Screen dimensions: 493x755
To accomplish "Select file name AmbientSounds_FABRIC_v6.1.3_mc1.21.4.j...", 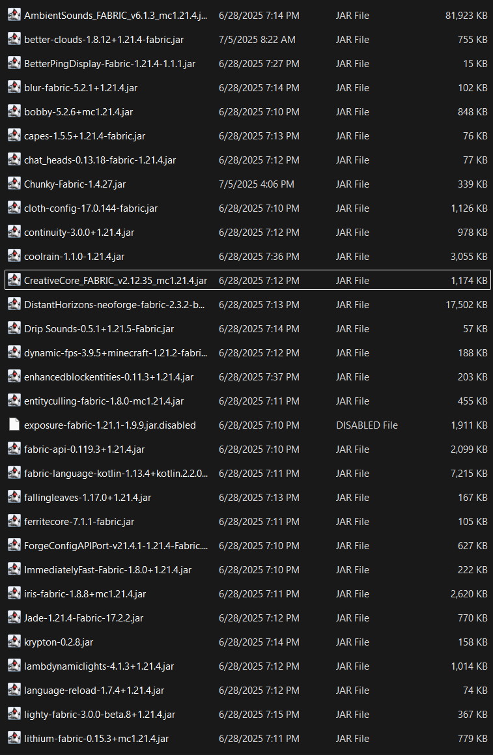I will [x=115, y=16].
